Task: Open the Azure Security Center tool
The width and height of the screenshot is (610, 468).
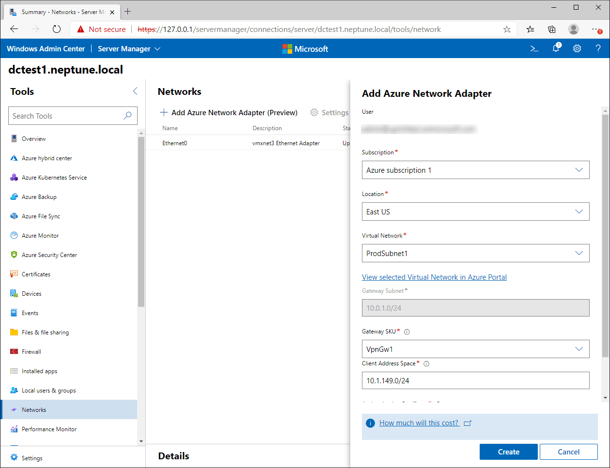Action: [48, 255]
